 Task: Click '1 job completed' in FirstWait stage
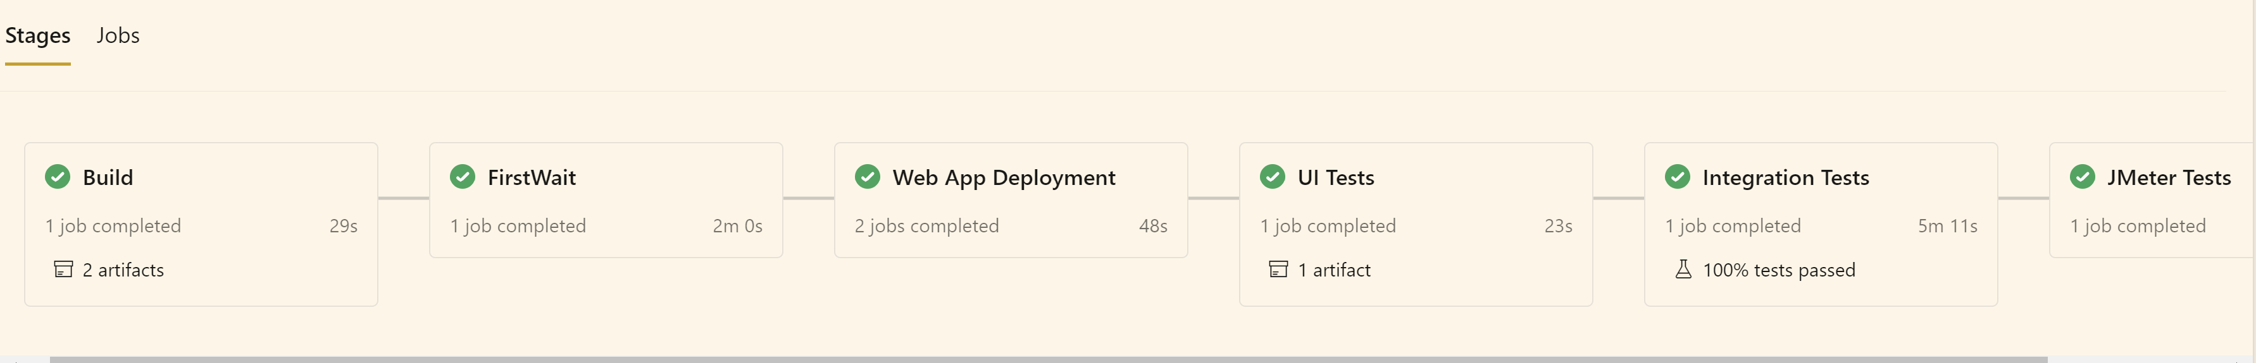(518, 225)
